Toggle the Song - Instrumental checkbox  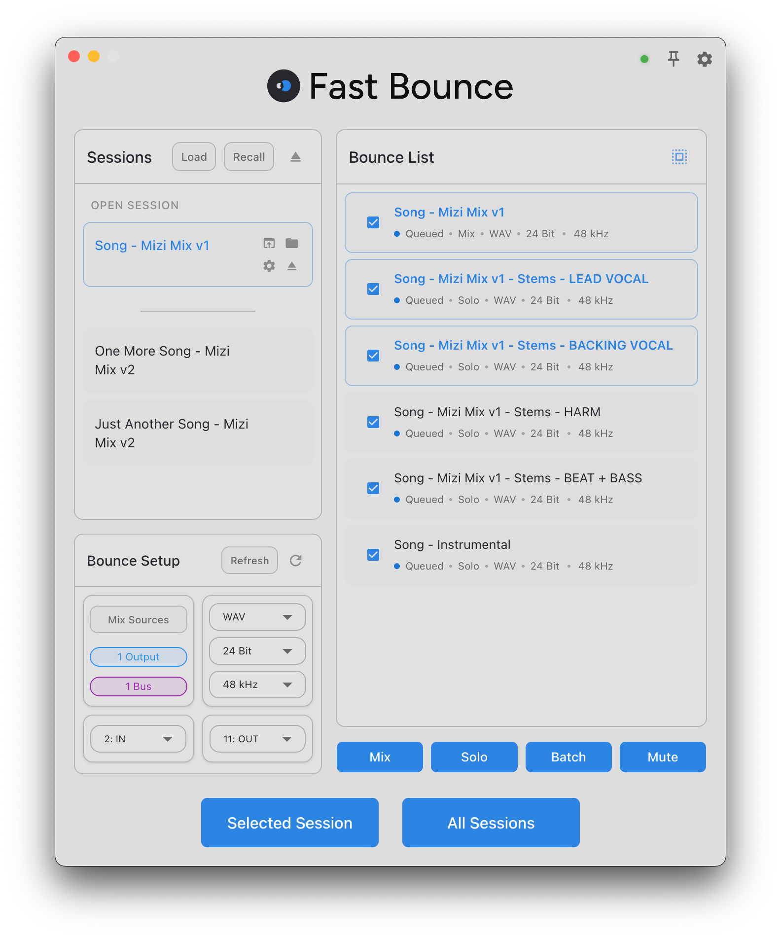373,555
